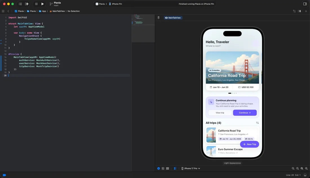Go back in editor history
This screenshot has width=310, height=178.
(x=8, y=11)
